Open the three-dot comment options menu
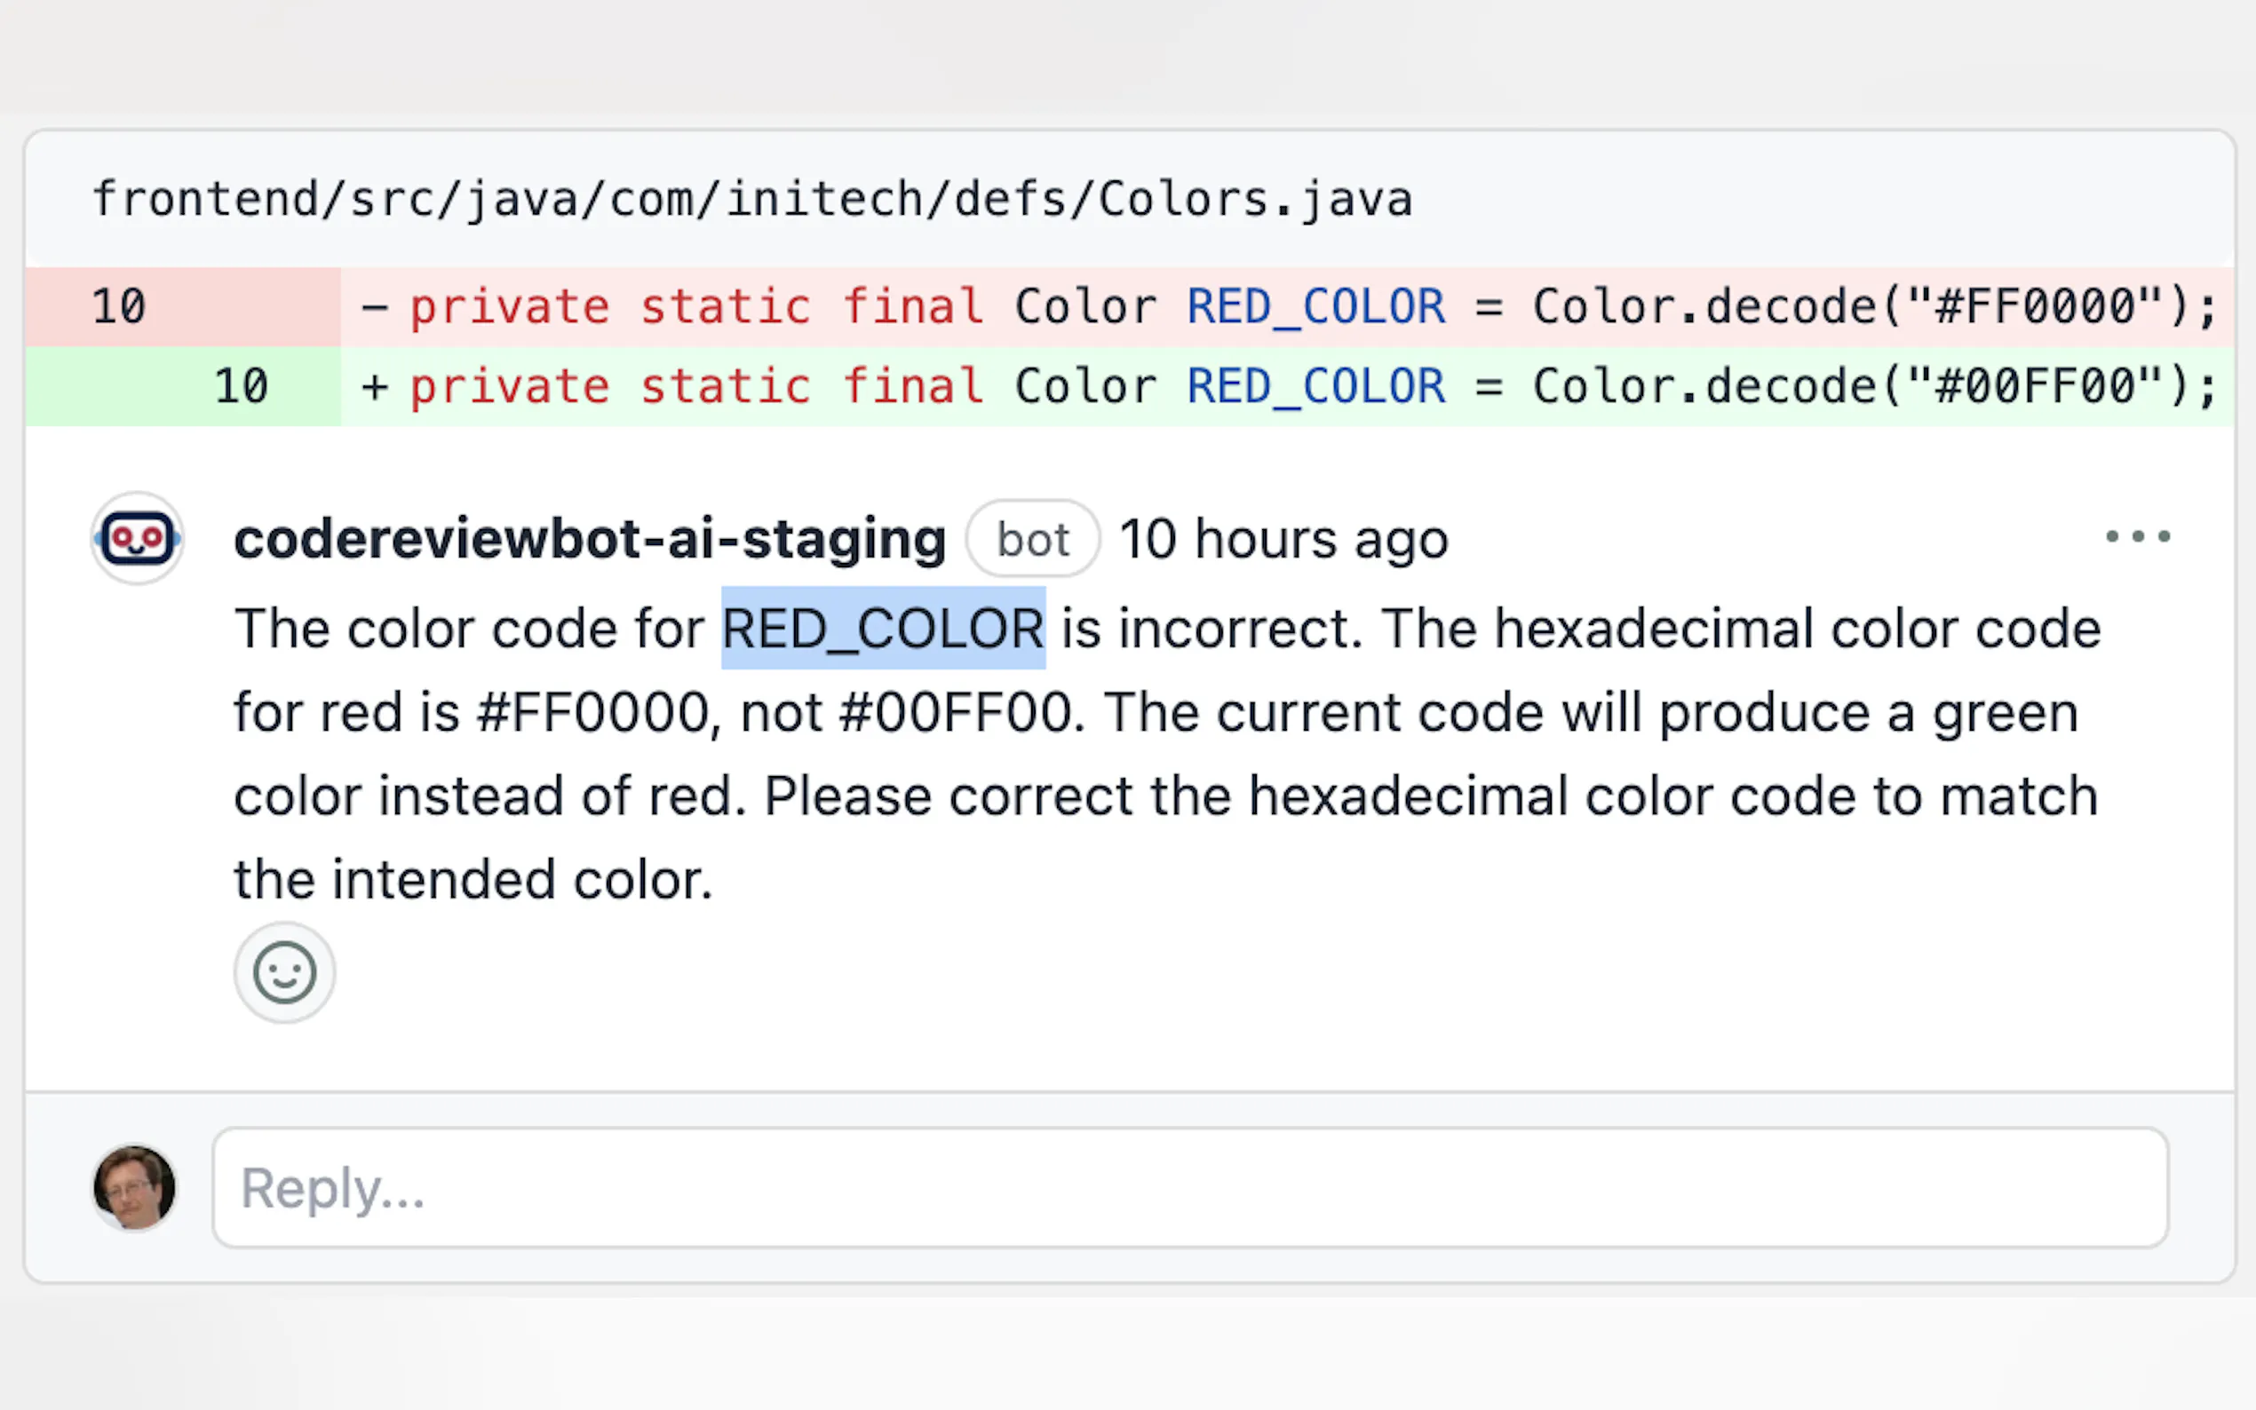This screenshot has width=2256, height=1410. 2137,536
